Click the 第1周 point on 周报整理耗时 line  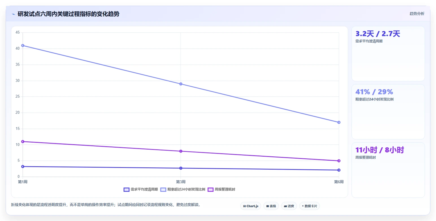tap(23, 141)
